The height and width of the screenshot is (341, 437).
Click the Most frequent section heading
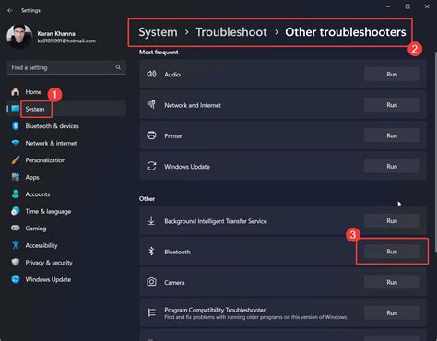159,52
